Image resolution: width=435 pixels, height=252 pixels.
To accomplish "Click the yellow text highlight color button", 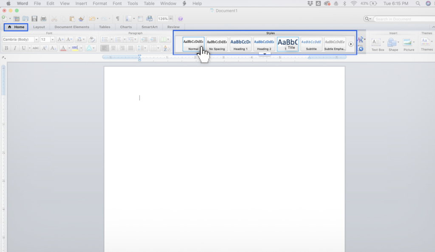I will click(75, 48).
